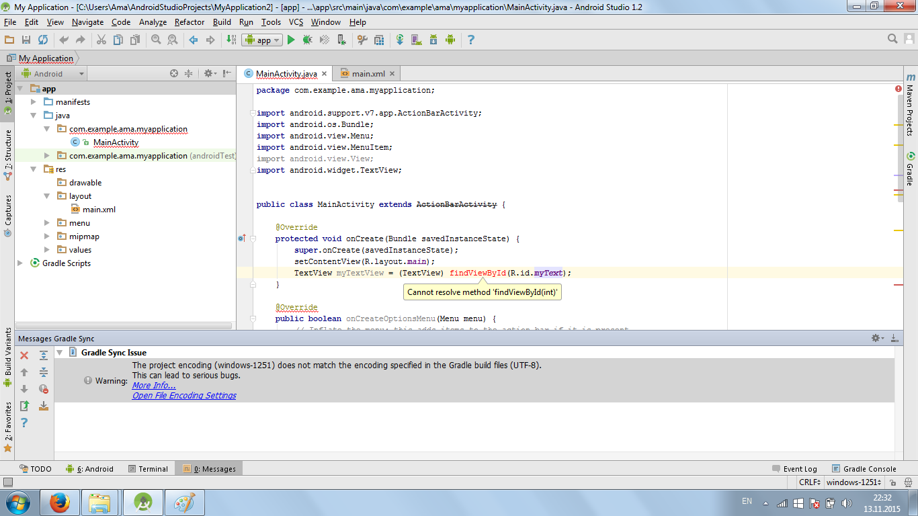Open the Event Log button
This screenshot has width=918, height=516.
(x=794, y=469)
